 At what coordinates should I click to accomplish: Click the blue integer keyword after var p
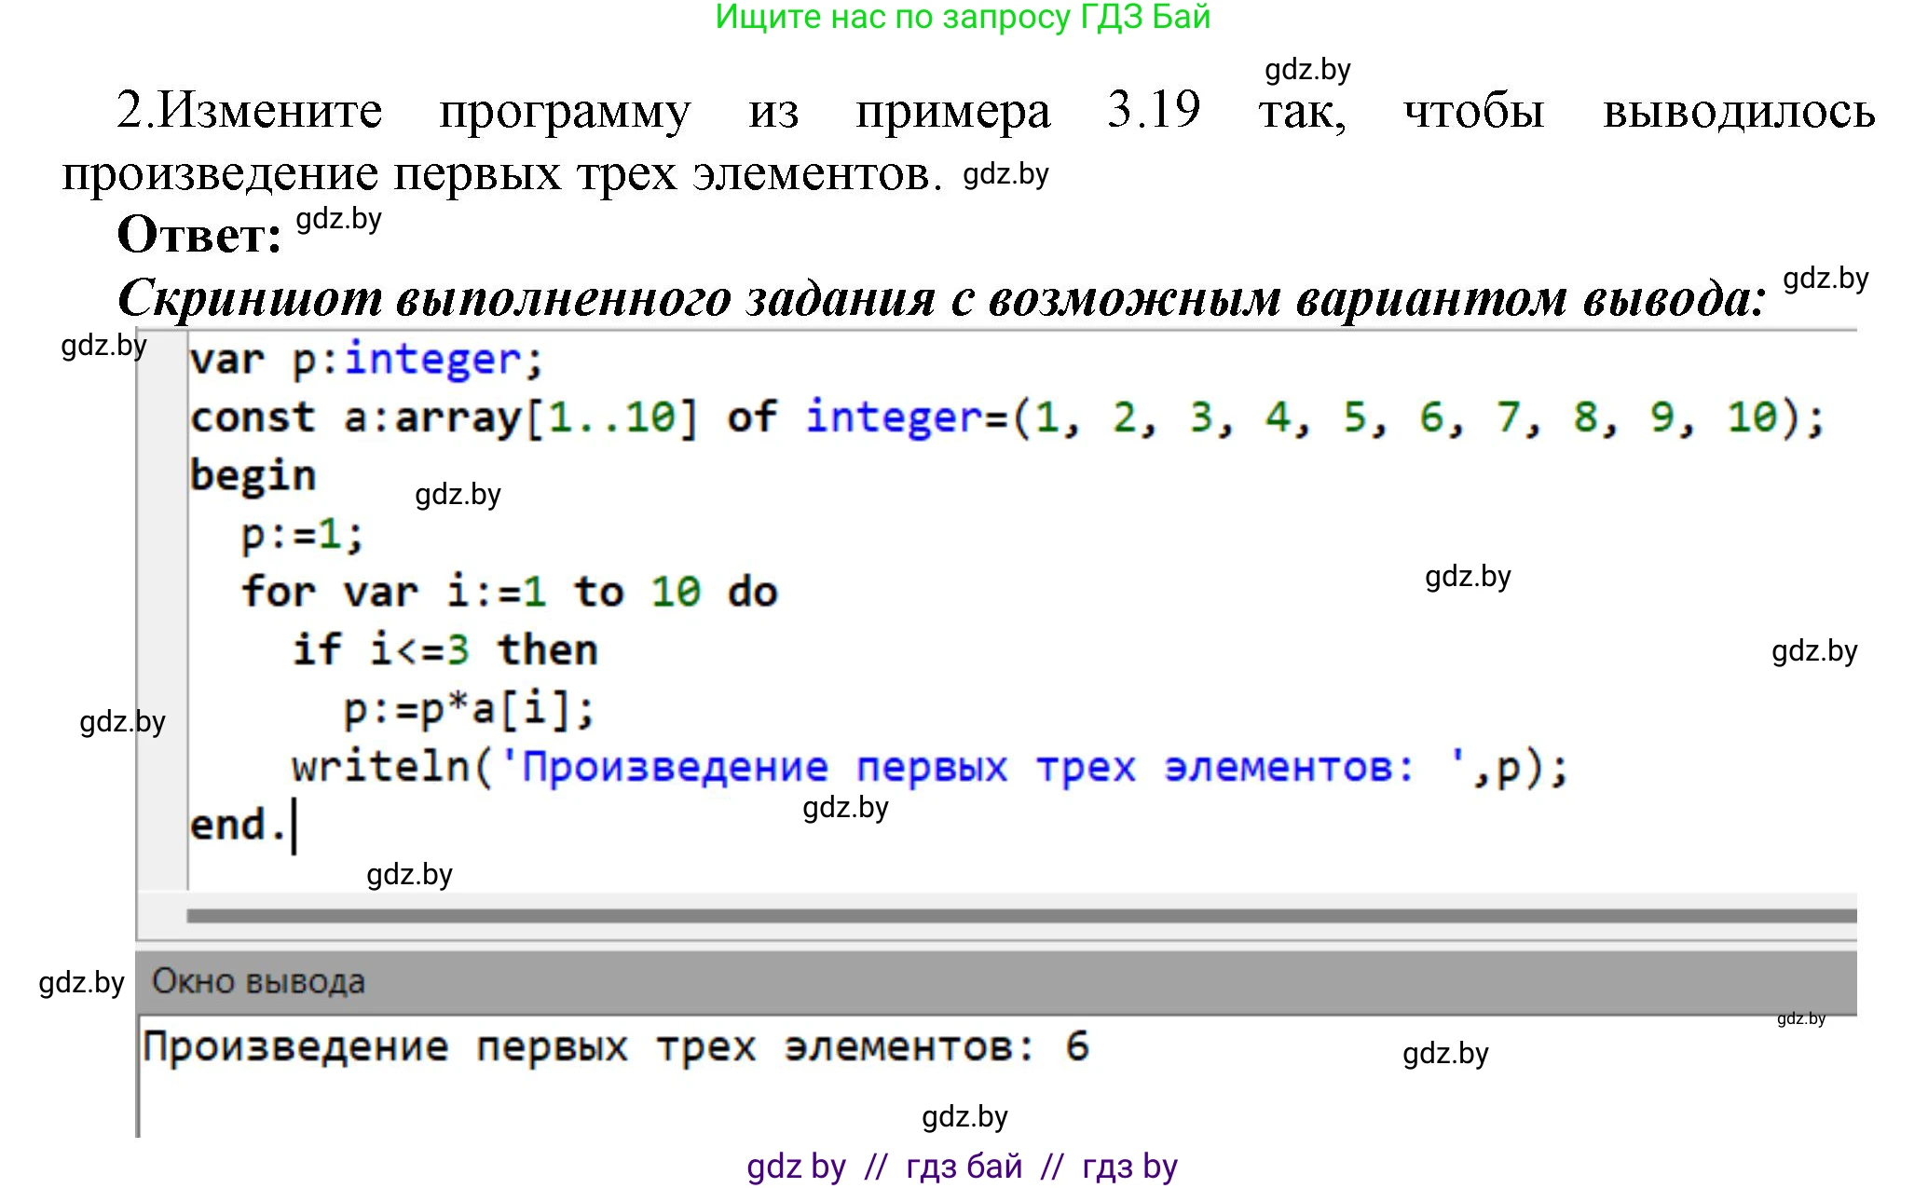coord(431,360)
